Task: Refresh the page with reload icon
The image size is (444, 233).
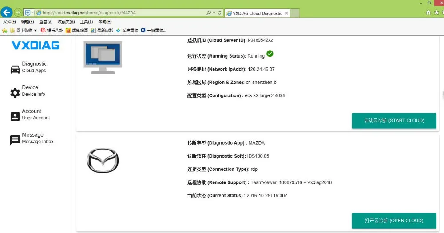Action: tap(219, 13)
